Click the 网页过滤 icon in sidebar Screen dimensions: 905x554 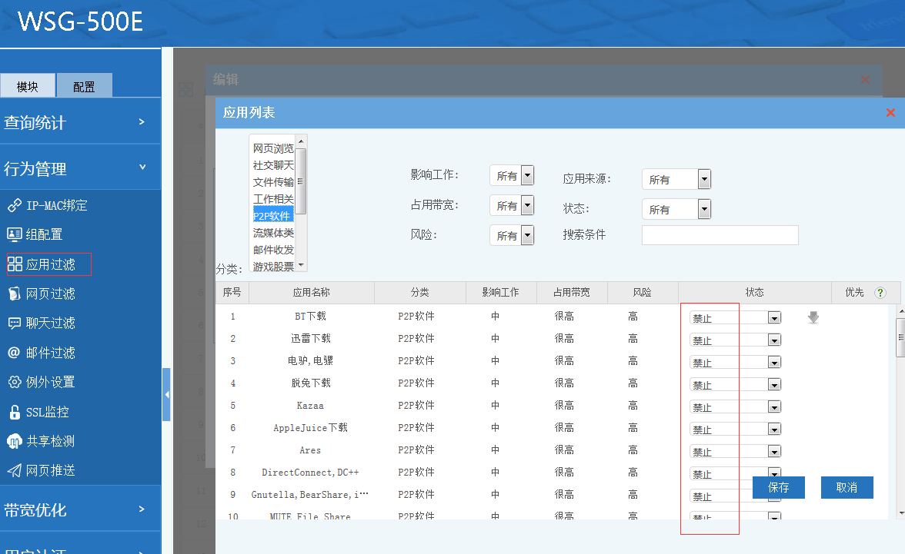[14, 294]
